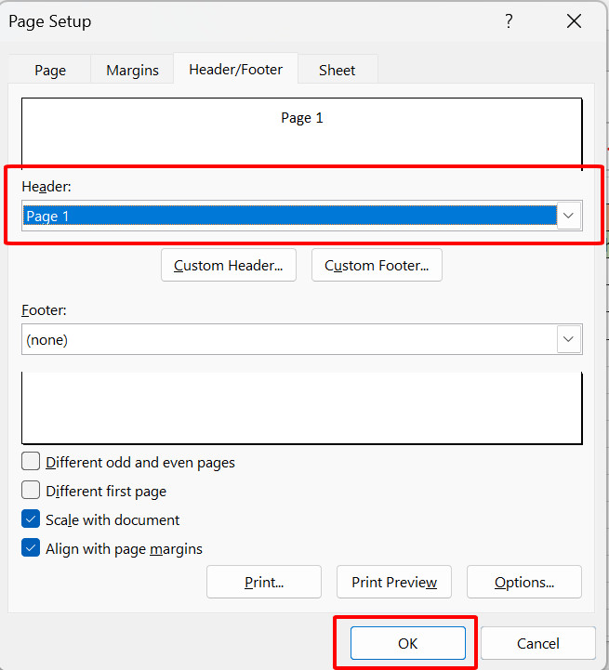Image resolution: width=609 pixels, height=670 pixels.
Task: Uncheck Scale with document
Action: coord(31,520)
